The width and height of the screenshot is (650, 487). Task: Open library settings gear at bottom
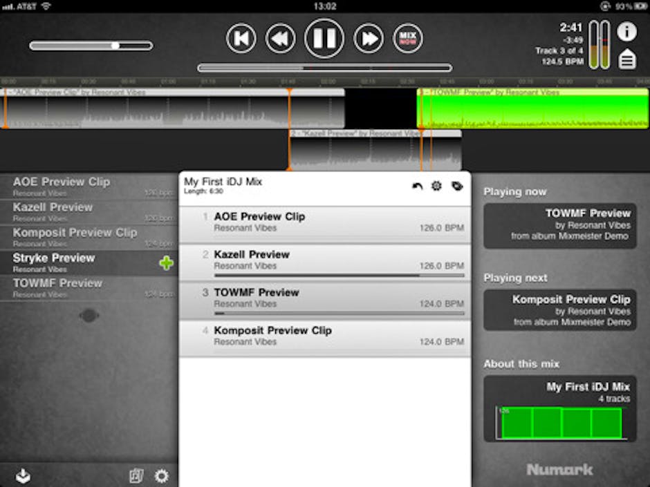click(x=161, y=475)
